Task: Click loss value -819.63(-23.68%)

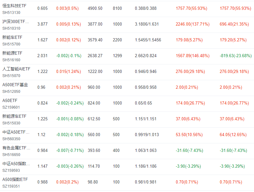Action: (x=236, y=56)
